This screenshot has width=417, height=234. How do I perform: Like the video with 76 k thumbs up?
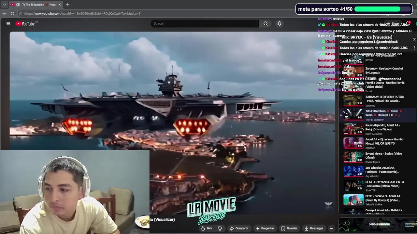(206, 228)
